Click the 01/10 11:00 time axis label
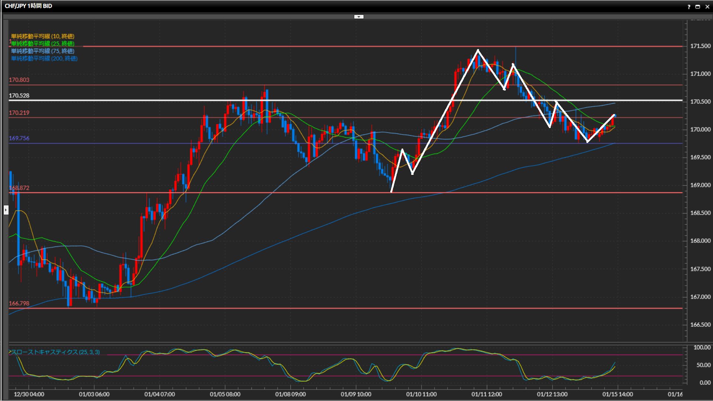 click(421, 394)
